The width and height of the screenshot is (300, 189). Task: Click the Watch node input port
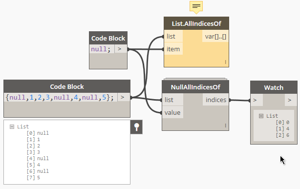[257, 100]
